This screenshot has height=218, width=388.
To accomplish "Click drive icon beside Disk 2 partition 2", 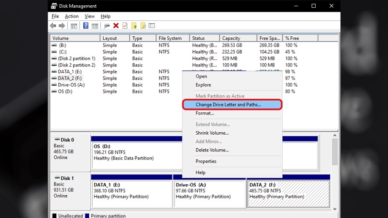I will click(x=54, y=65).
